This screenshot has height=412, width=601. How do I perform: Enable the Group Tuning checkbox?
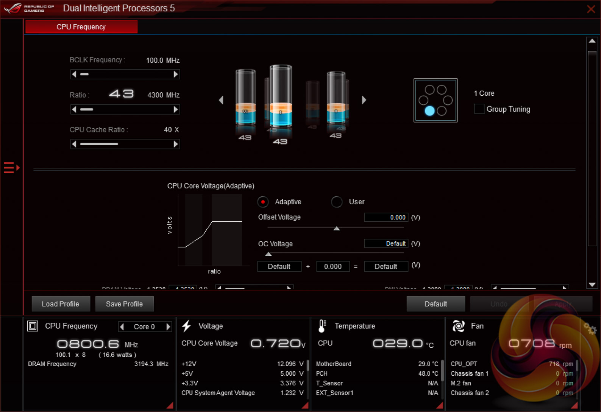pyautogui.click(x=479, y=109)
